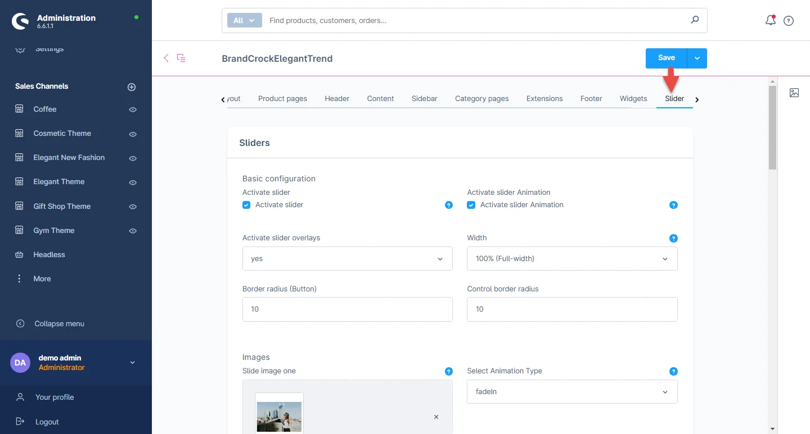
Task: Open the Category pages tab
Action: 481,98
